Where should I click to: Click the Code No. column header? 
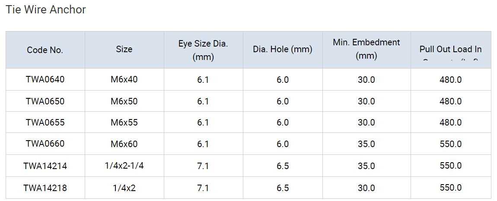(45, 50)
